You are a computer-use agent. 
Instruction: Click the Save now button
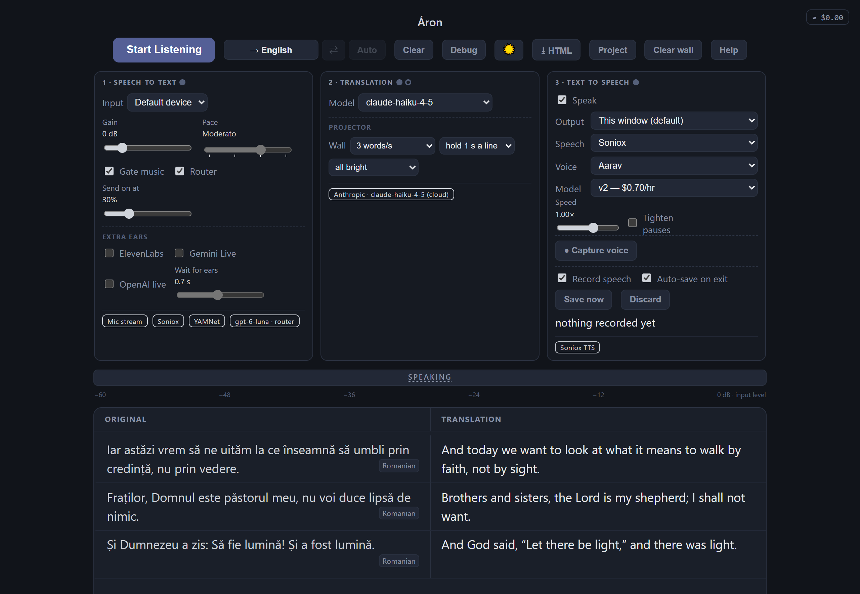coord(584,299)
